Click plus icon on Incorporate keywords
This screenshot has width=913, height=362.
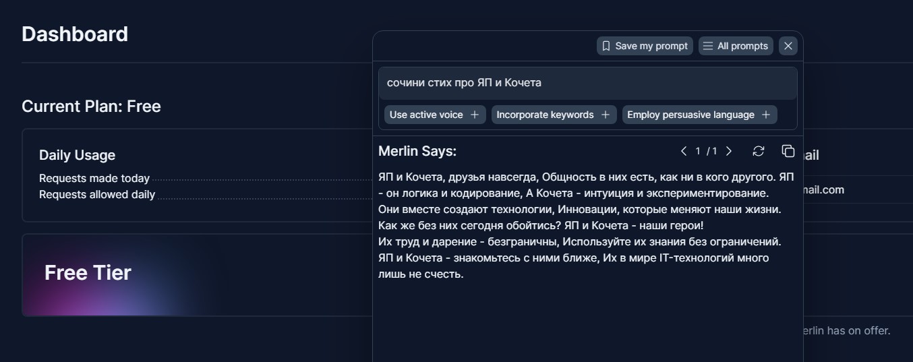pos(606,115)
